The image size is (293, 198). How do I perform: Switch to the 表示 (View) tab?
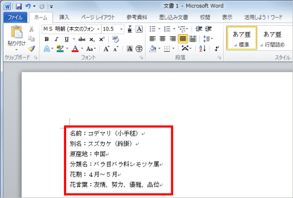click(227, 18)
